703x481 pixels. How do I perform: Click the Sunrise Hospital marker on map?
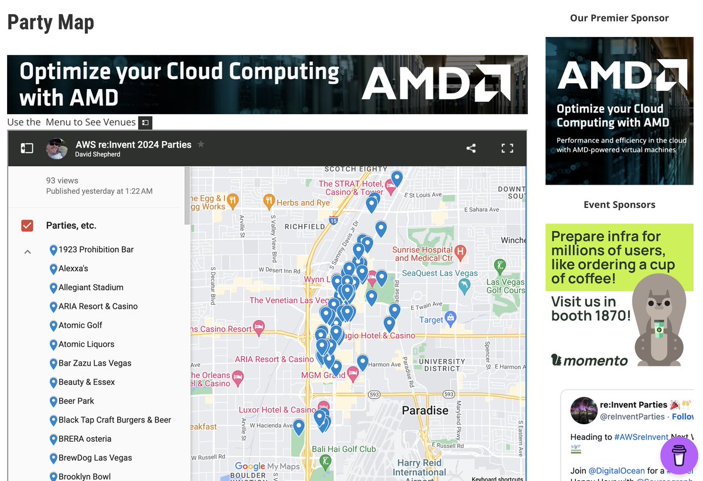[x=460, y=254]
